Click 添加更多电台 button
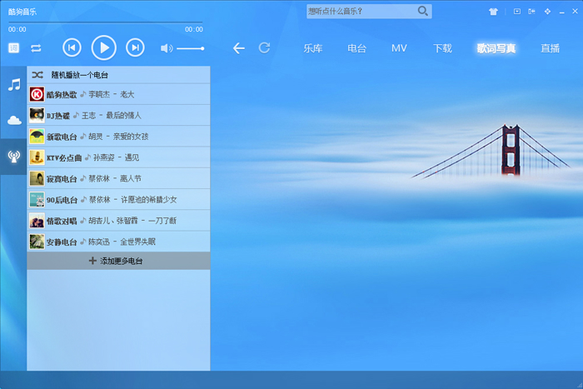 118,261
